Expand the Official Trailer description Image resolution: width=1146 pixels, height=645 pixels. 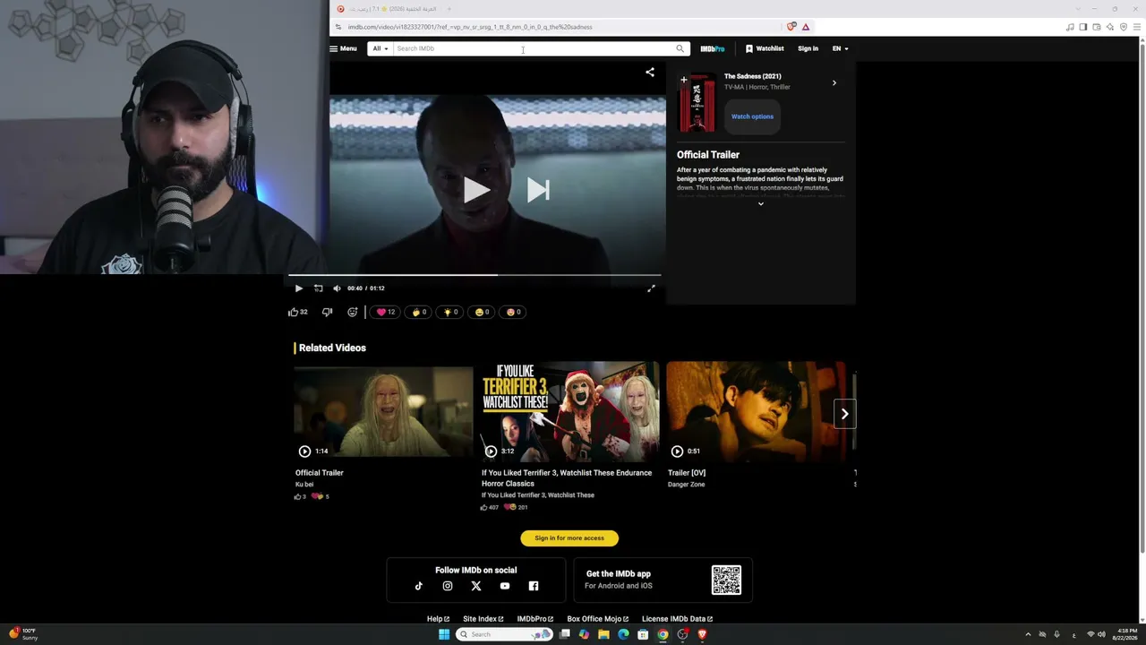coord(761,204)
